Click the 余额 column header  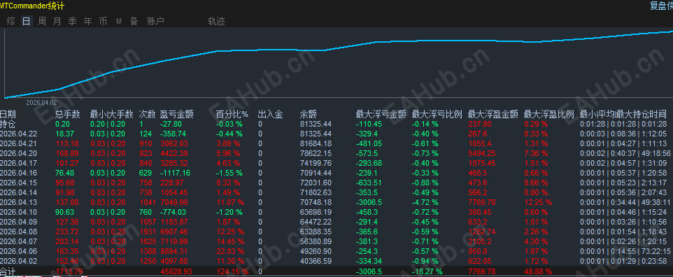point(309,115)
